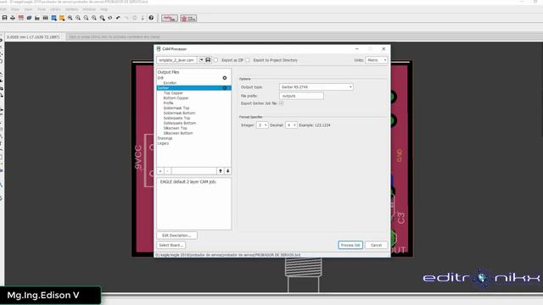
Task: Select the Bottom Copper output
Action: tap(176, 98)
